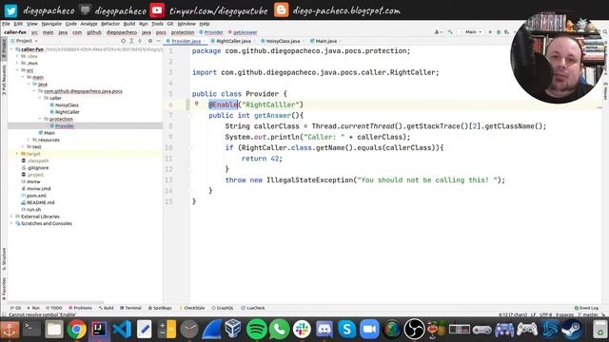Click the error bulb icon at line 6
609x342 pixels.
pyautogui.click(x=197, y=104)
